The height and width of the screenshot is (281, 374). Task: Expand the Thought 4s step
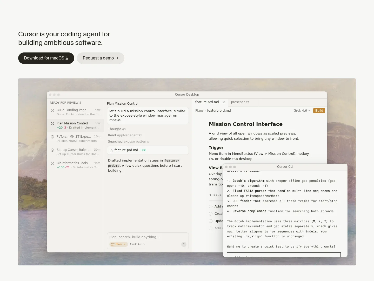tap(117, 129)
